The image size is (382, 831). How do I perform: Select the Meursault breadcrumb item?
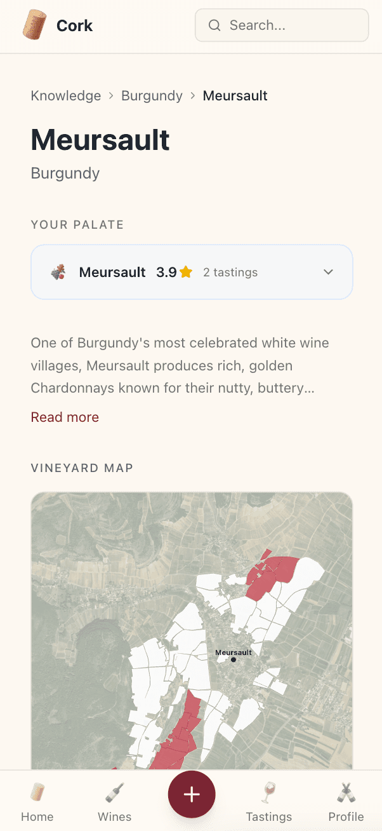[235, 95]
